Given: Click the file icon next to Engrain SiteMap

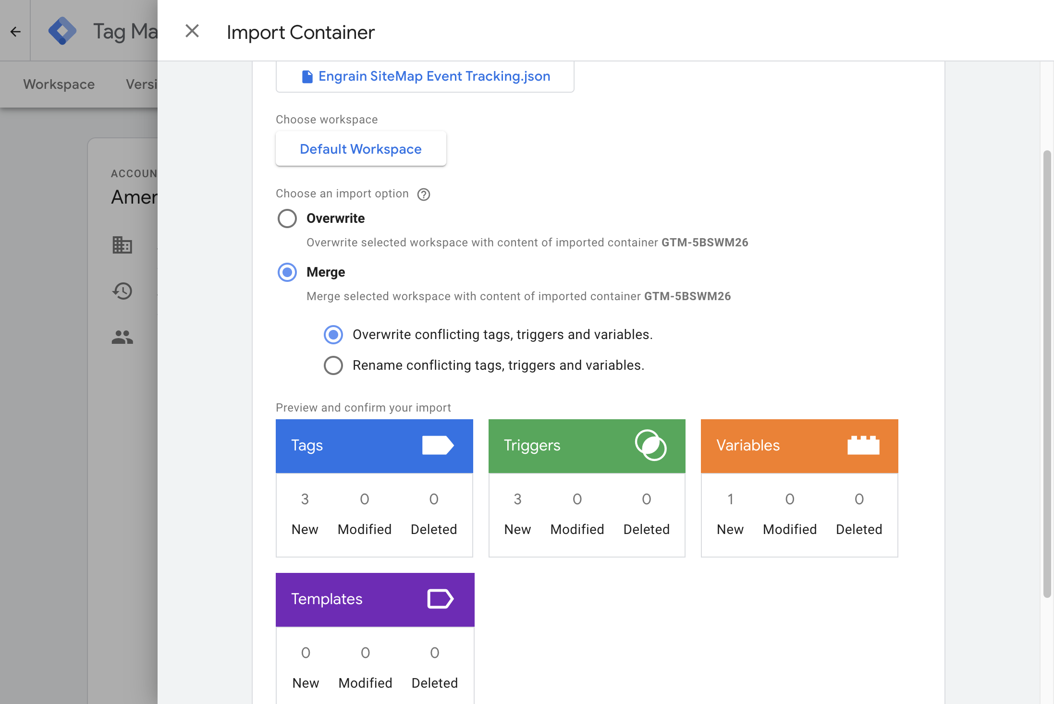Looking at the screenshot, I should tap(307, 77).
